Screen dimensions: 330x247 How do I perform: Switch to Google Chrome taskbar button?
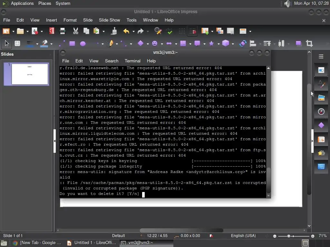pyautogui.click(x=37, y=243)
